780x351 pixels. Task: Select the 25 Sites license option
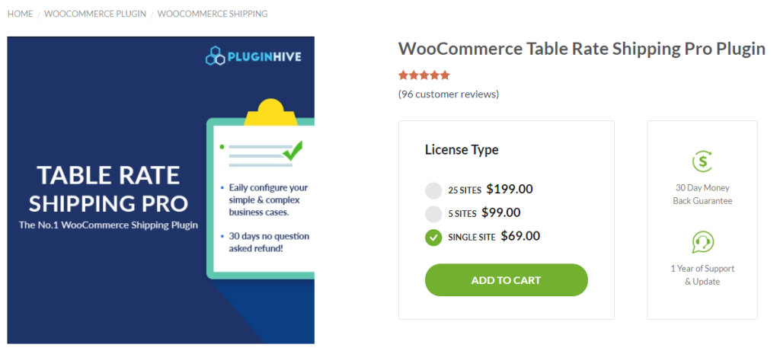[433, 190]
